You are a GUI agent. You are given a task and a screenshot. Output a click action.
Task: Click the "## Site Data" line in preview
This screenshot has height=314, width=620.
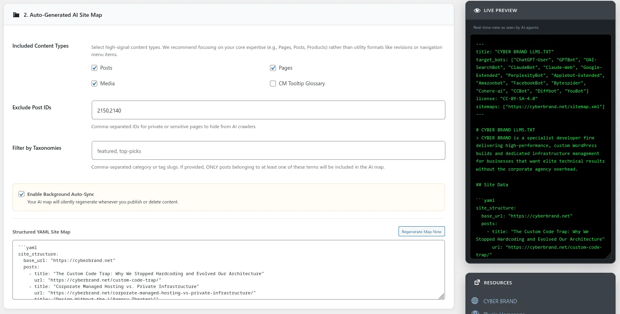(x=492, y=185)
